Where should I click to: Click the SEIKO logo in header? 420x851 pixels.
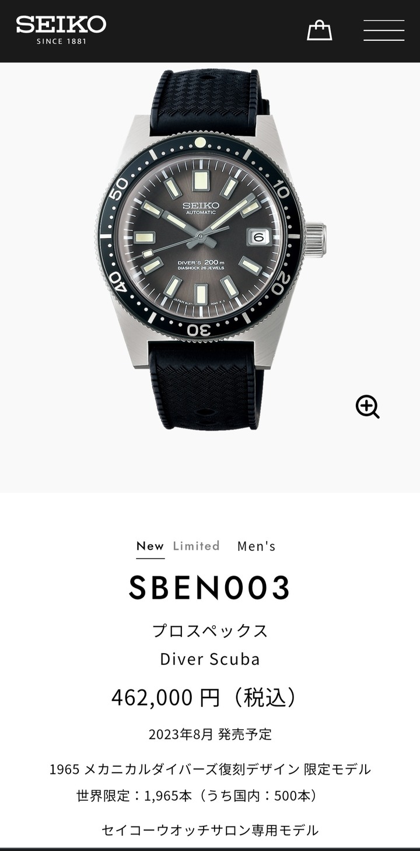pos(61,25)
